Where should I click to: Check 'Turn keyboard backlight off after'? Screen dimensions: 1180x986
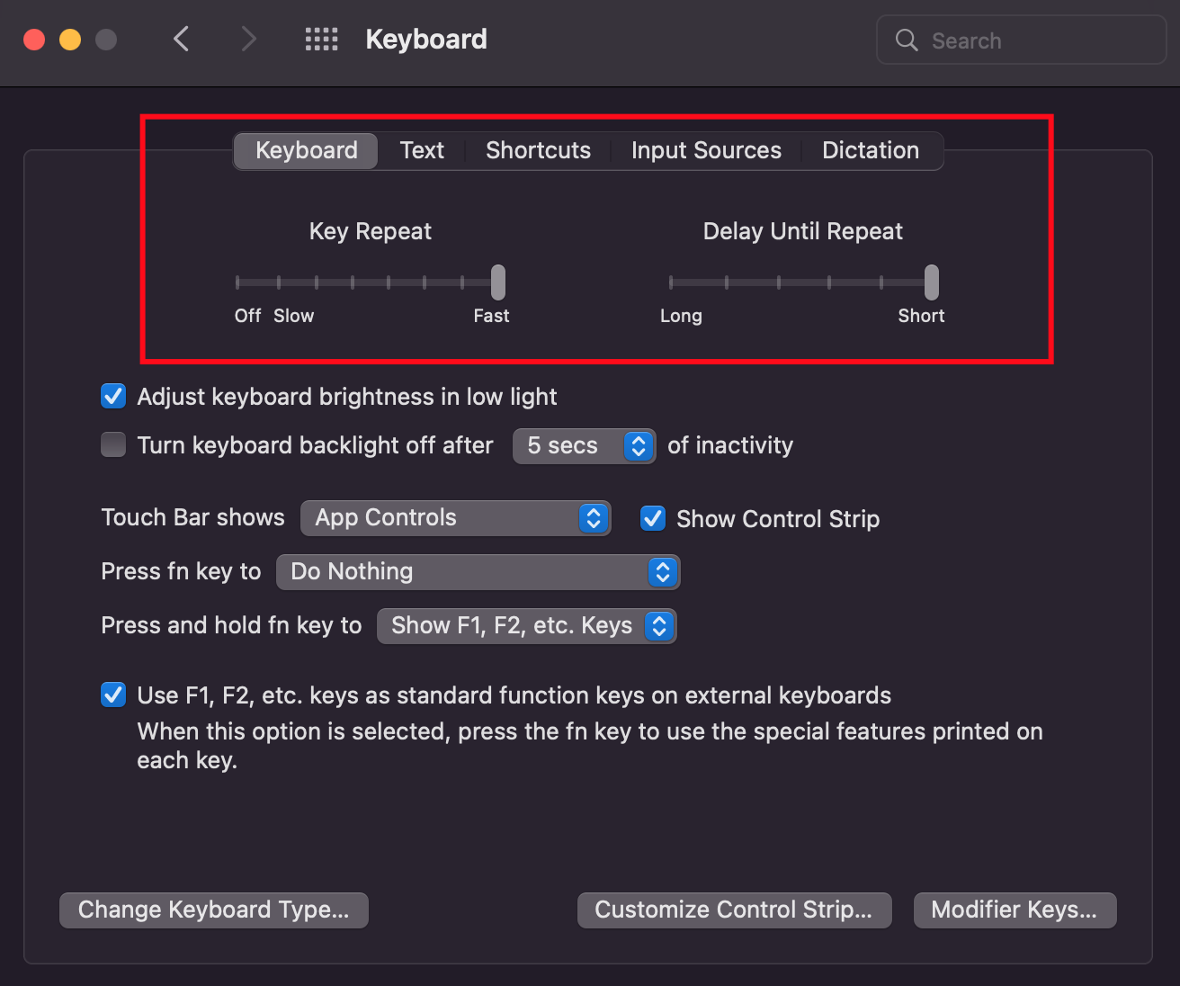click(112, 444)
